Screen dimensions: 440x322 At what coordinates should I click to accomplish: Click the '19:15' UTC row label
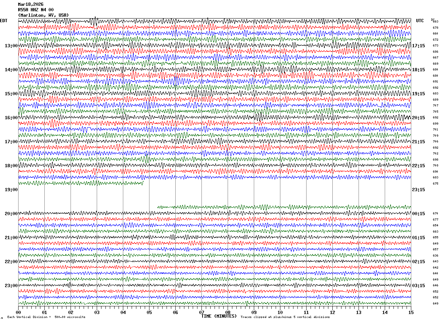[419, 94]
